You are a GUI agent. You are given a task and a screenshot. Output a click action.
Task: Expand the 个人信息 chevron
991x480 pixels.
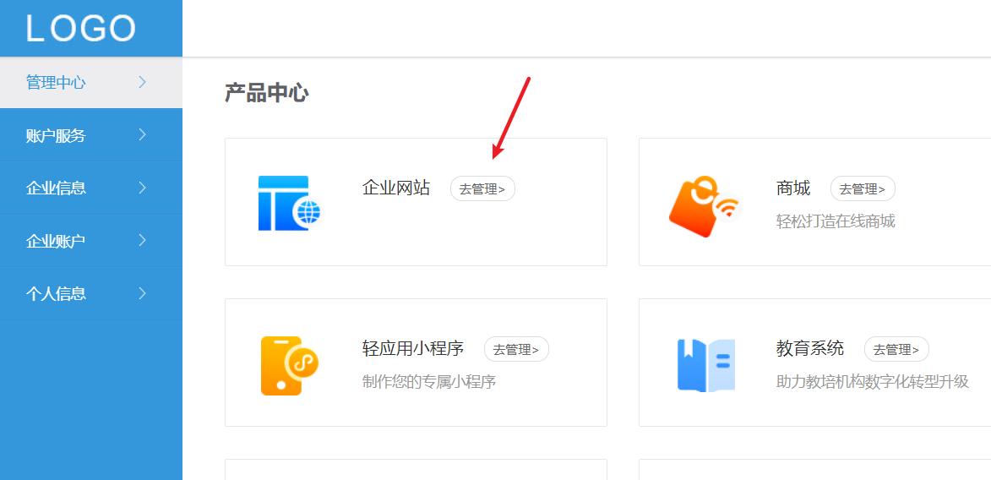point(142,293)
